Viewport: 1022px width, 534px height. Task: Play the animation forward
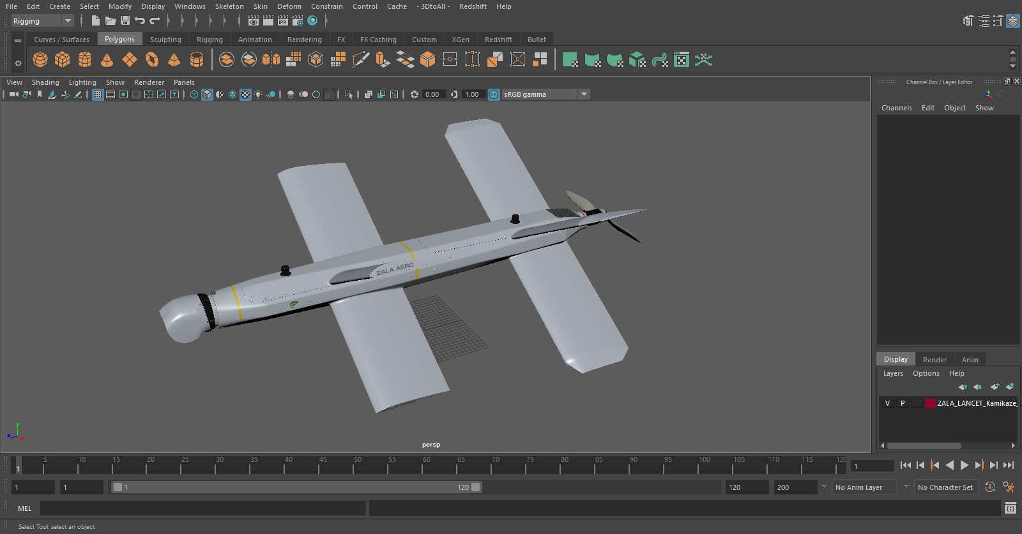click(965, 466)
